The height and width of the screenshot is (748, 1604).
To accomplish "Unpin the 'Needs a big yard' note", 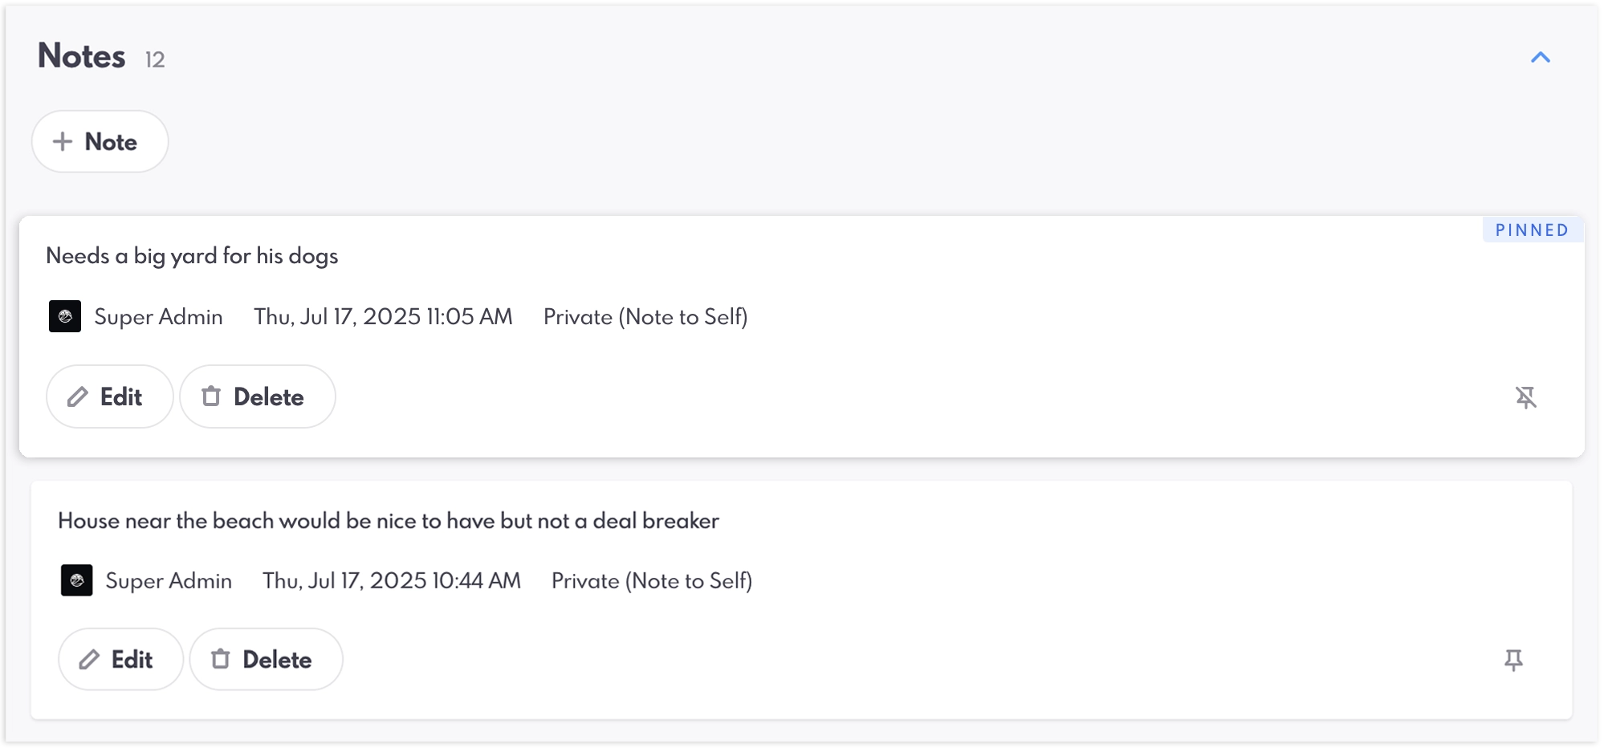I will click(1525, 397).
